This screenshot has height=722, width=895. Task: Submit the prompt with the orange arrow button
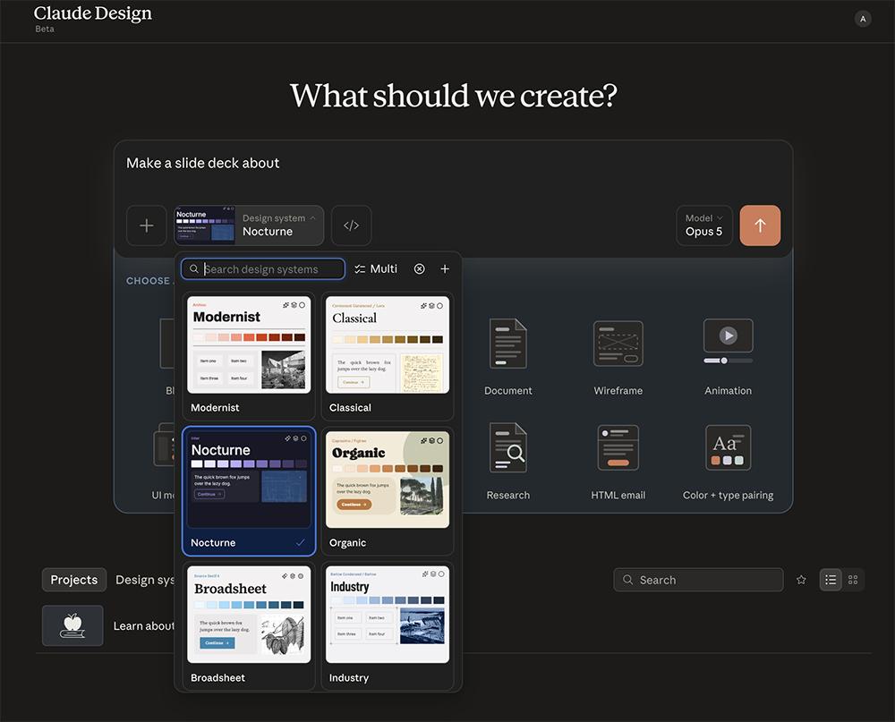click(x=760, y=225)
